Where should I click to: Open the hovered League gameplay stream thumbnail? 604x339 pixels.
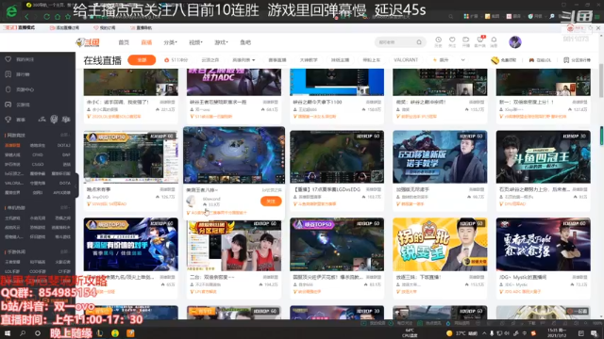click(x=234, y=155)
